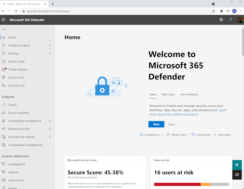Open the browser extensions puzzle icon
244x189 pixels.
coord(221,11)
